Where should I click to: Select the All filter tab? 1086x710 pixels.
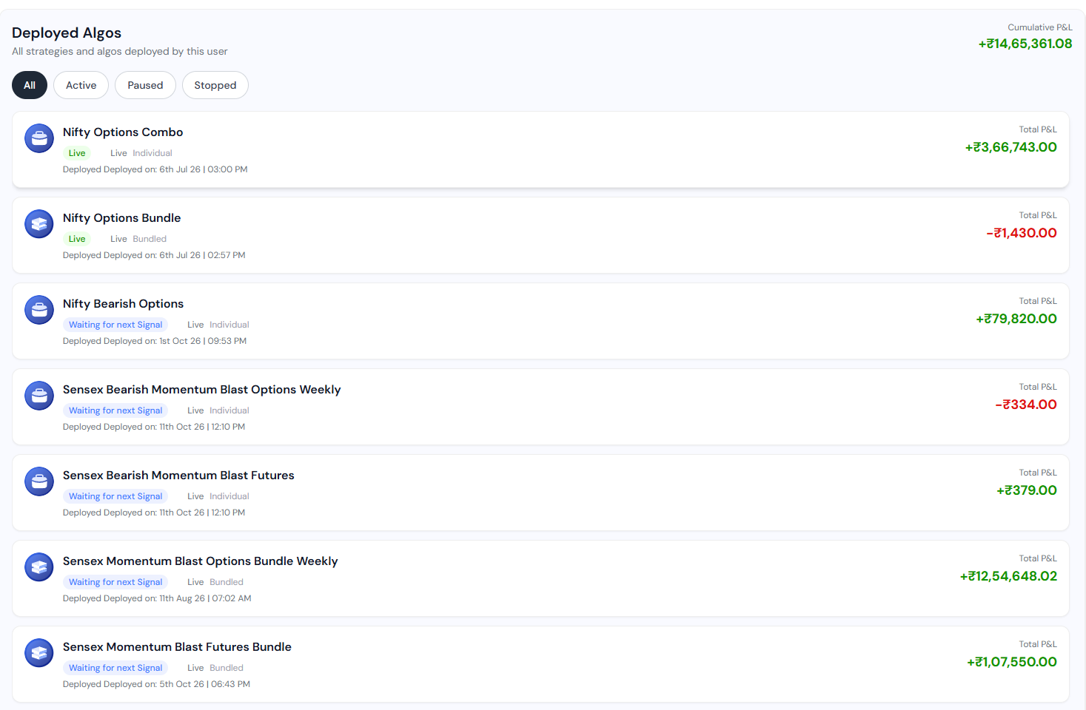30,85
